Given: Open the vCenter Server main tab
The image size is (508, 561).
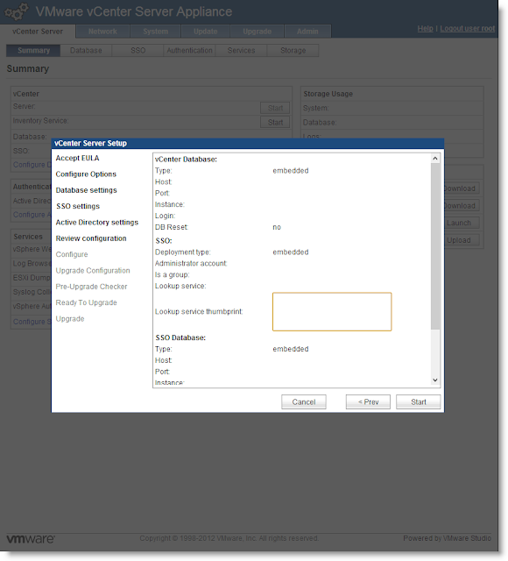Looking at the screenshot, I should (38, 32).
